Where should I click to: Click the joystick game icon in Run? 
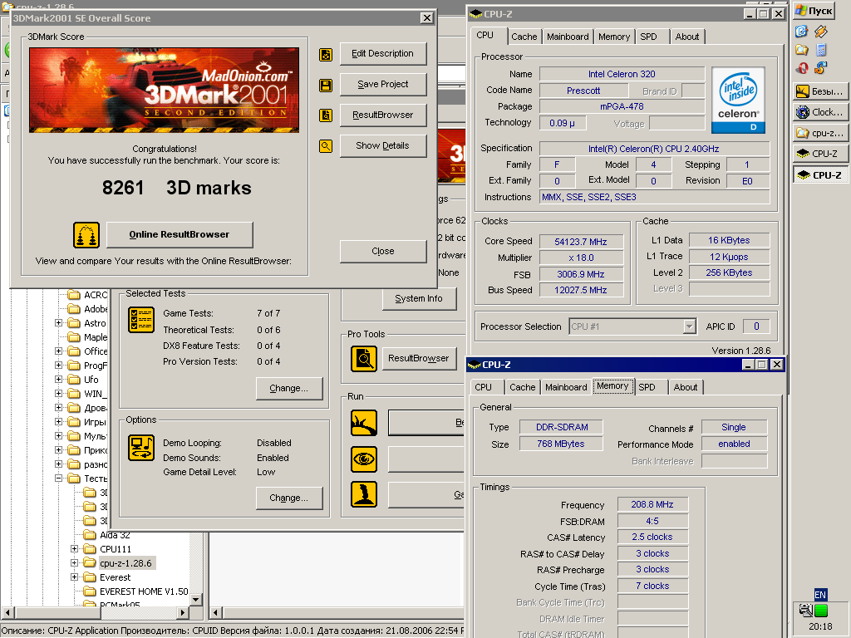coord(364,494)
